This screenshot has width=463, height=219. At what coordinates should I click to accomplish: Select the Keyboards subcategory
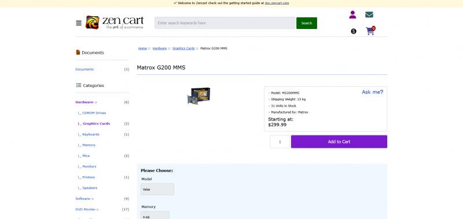click(x=89, y=134)
